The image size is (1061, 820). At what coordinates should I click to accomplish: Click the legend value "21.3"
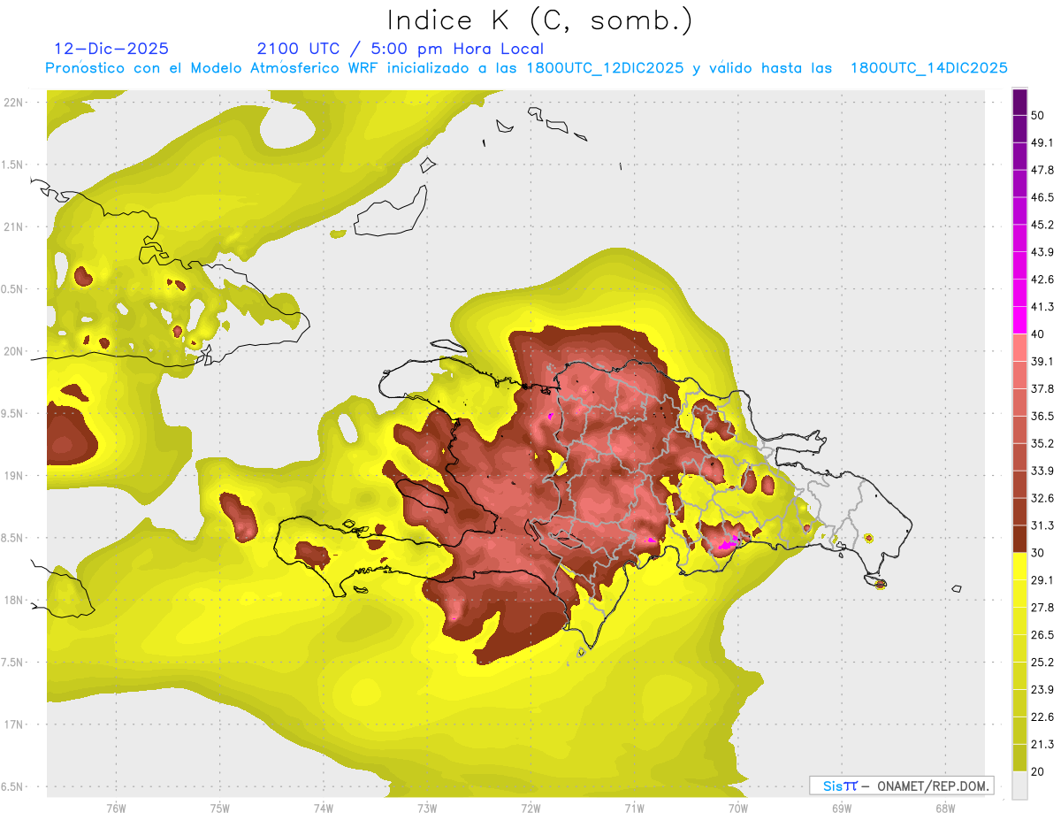1042,744
